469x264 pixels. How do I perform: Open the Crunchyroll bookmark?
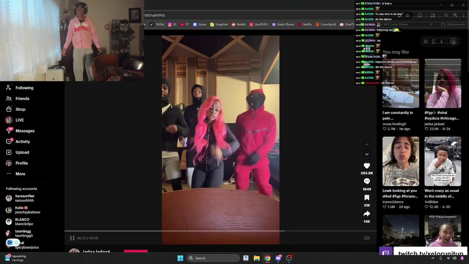(x=325, y=25)
